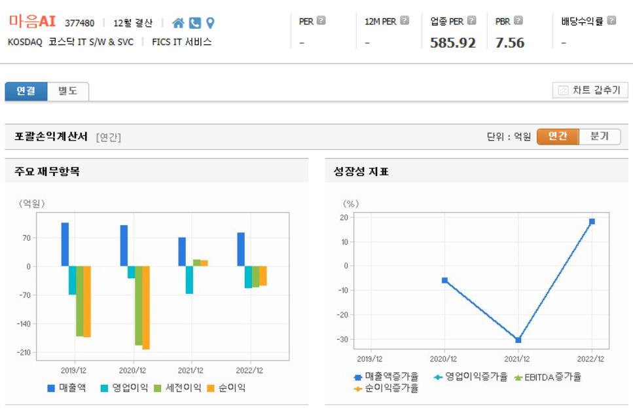Click the 2022/12 data point on growth chart
The height and width of the screenshot is (413, 633).
592,221
